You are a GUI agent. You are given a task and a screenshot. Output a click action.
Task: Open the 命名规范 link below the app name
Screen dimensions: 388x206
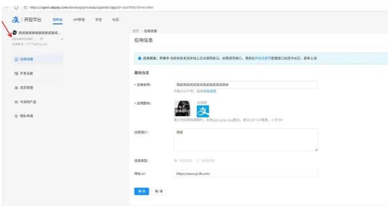[210, 91]
